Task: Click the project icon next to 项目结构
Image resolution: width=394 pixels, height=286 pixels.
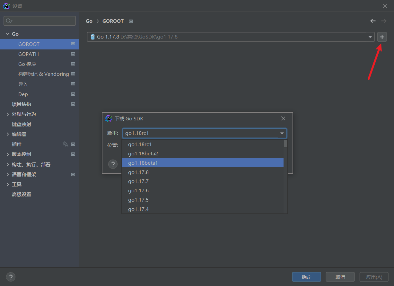Action: 73,104
